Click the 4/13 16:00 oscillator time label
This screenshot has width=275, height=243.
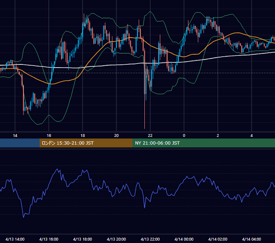point(49,239)
